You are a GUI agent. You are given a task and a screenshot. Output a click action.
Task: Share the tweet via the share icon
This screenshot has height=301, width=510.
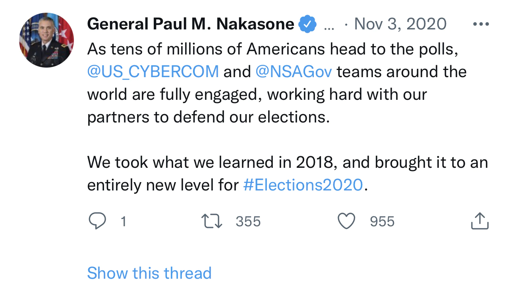click(x=479, y=221)
